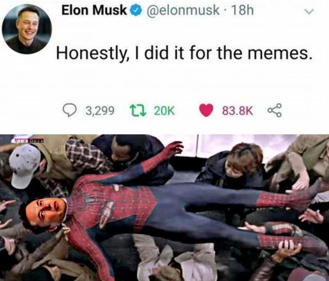Screen dimensions: 329x281
Task: Open the Elon Musk display name
Action: (x=94, y=10)
